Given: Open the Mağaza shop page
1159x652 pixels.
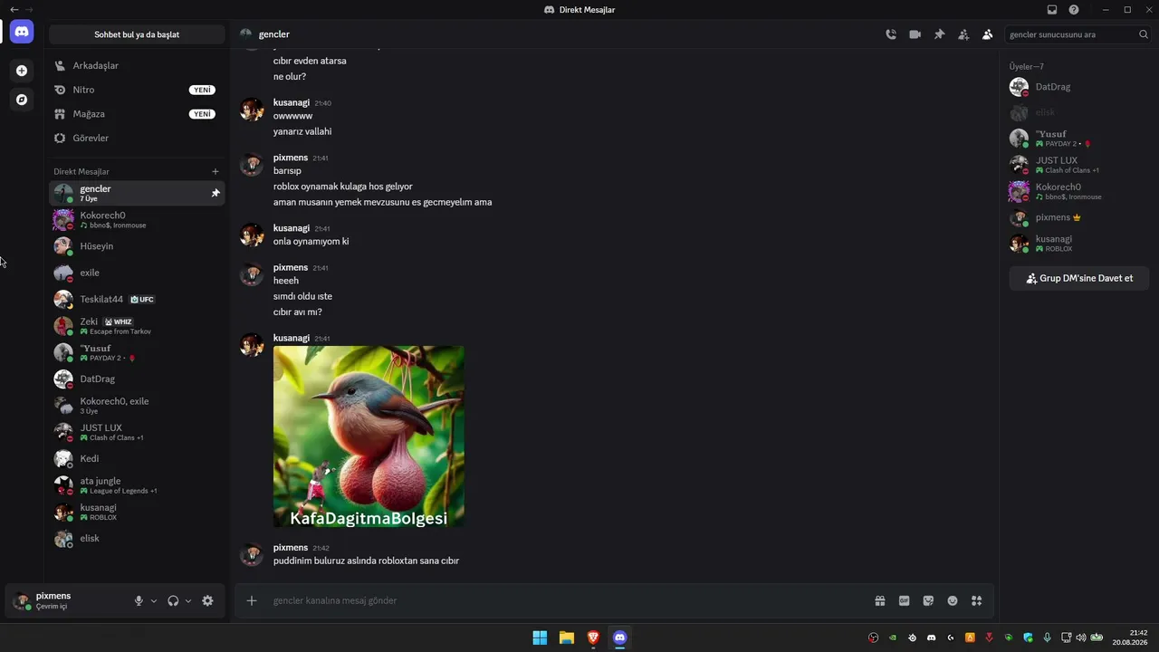Looking at the screenshot, I should coord(137,114).
